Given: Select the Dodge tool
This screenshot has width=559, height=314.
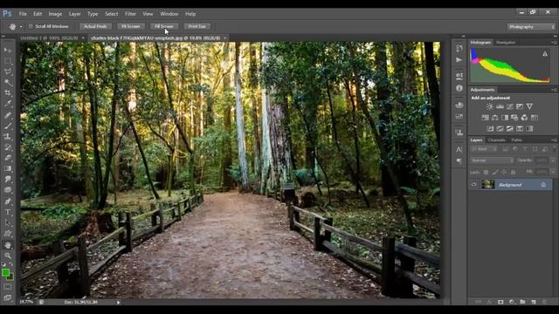Looking at the screenshot, I should click(8, 190).
